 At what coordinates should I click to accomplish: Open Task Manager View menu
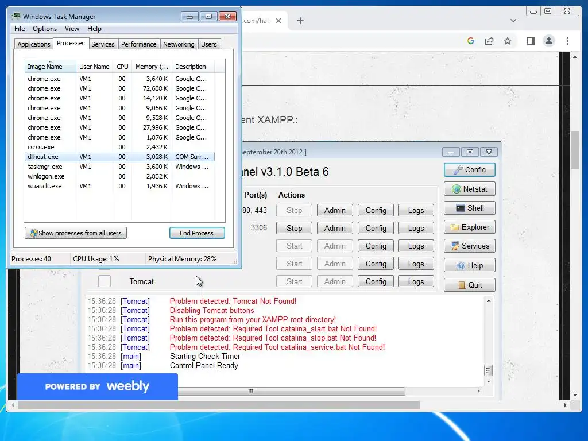coord(72,29)
